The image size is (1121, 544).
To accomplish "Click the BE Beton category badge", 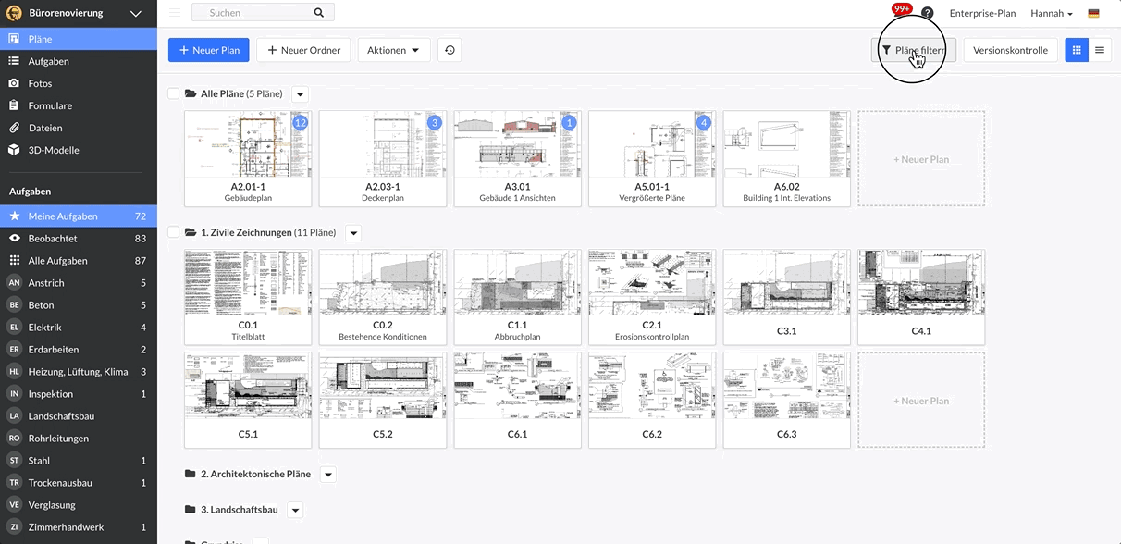I will tap(14, 305).
